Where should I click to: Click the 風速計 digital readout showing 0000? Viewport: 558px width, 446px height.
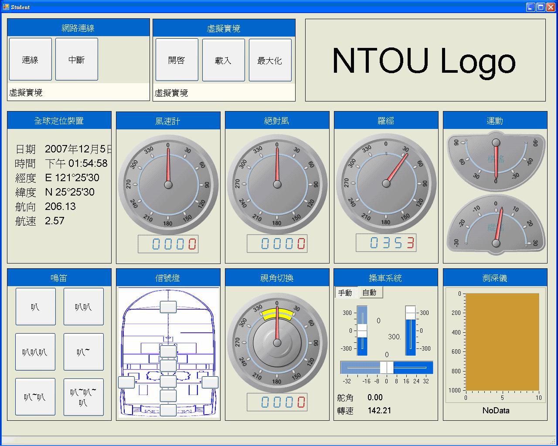168,244
